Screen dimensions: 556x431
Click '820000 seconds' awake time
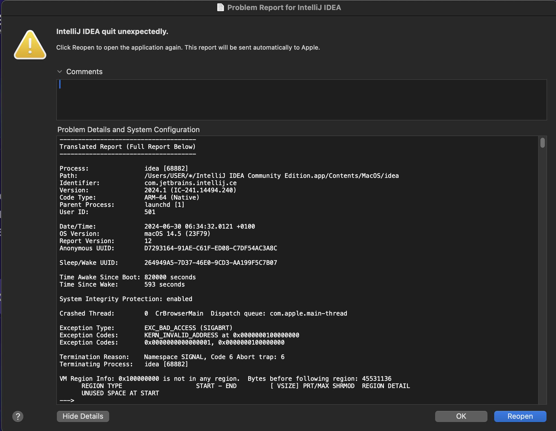pyautogui.click(x=170, y=277)
